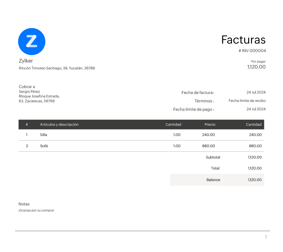
Task: Click the Cobrar a label
Action: [x=27, y=87]
